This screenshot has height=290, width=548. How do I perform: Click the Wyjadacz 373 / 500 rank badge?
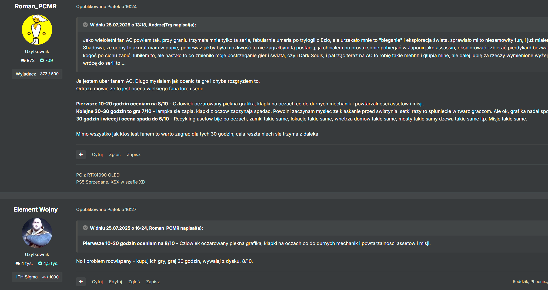point(37,74)
